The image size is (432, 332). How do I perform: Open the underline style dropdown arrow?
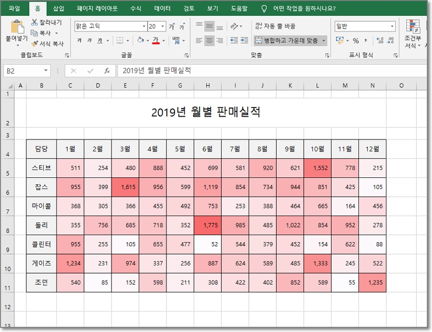point(108,41)
